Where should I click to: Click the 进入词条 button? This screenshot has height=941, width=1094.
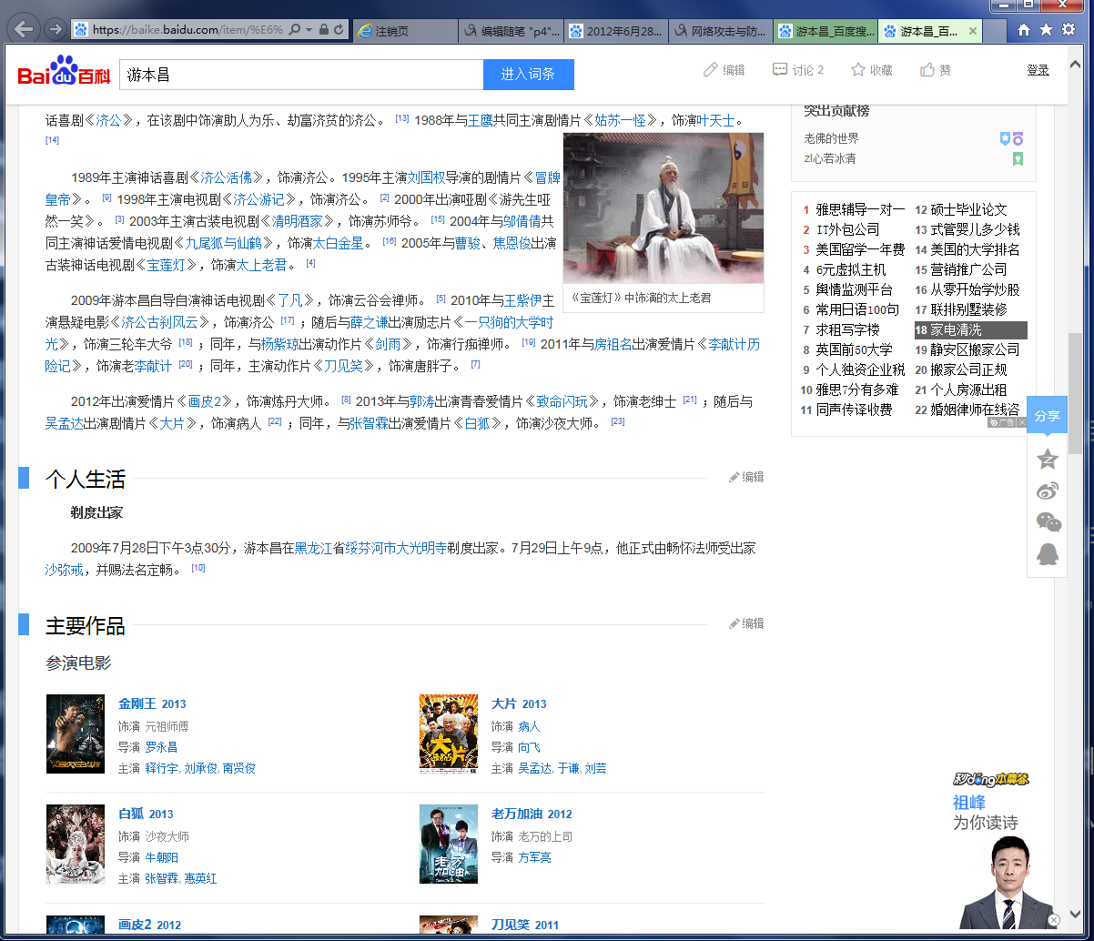tap(529, 75)
